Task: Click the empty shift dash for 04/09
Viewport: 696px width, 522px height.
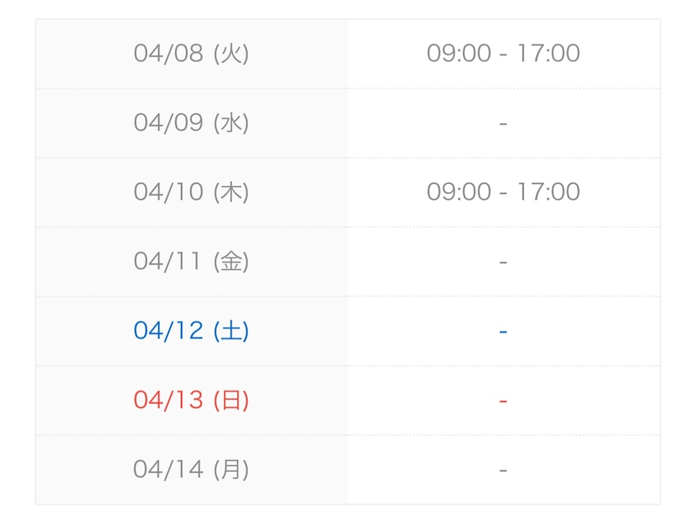Action: [x=503, y=123]
